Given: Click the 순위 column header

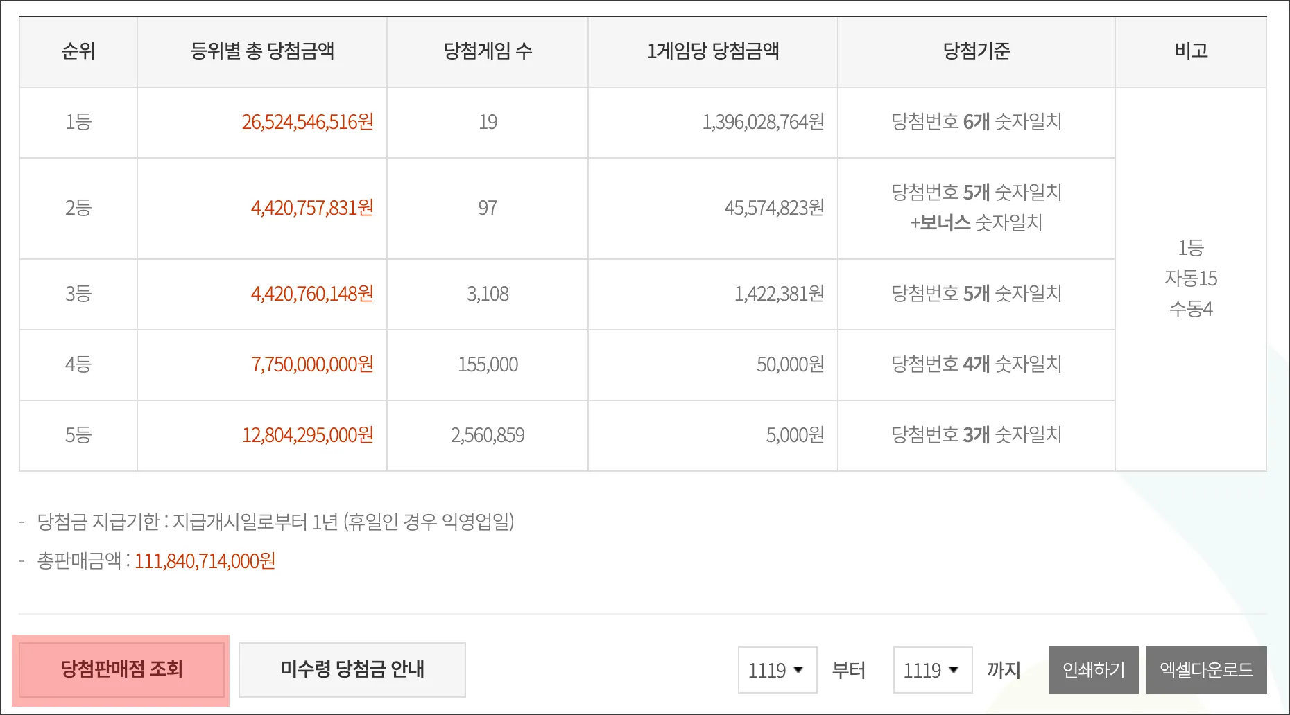Looking at the screenshot, I should [78, 51].
